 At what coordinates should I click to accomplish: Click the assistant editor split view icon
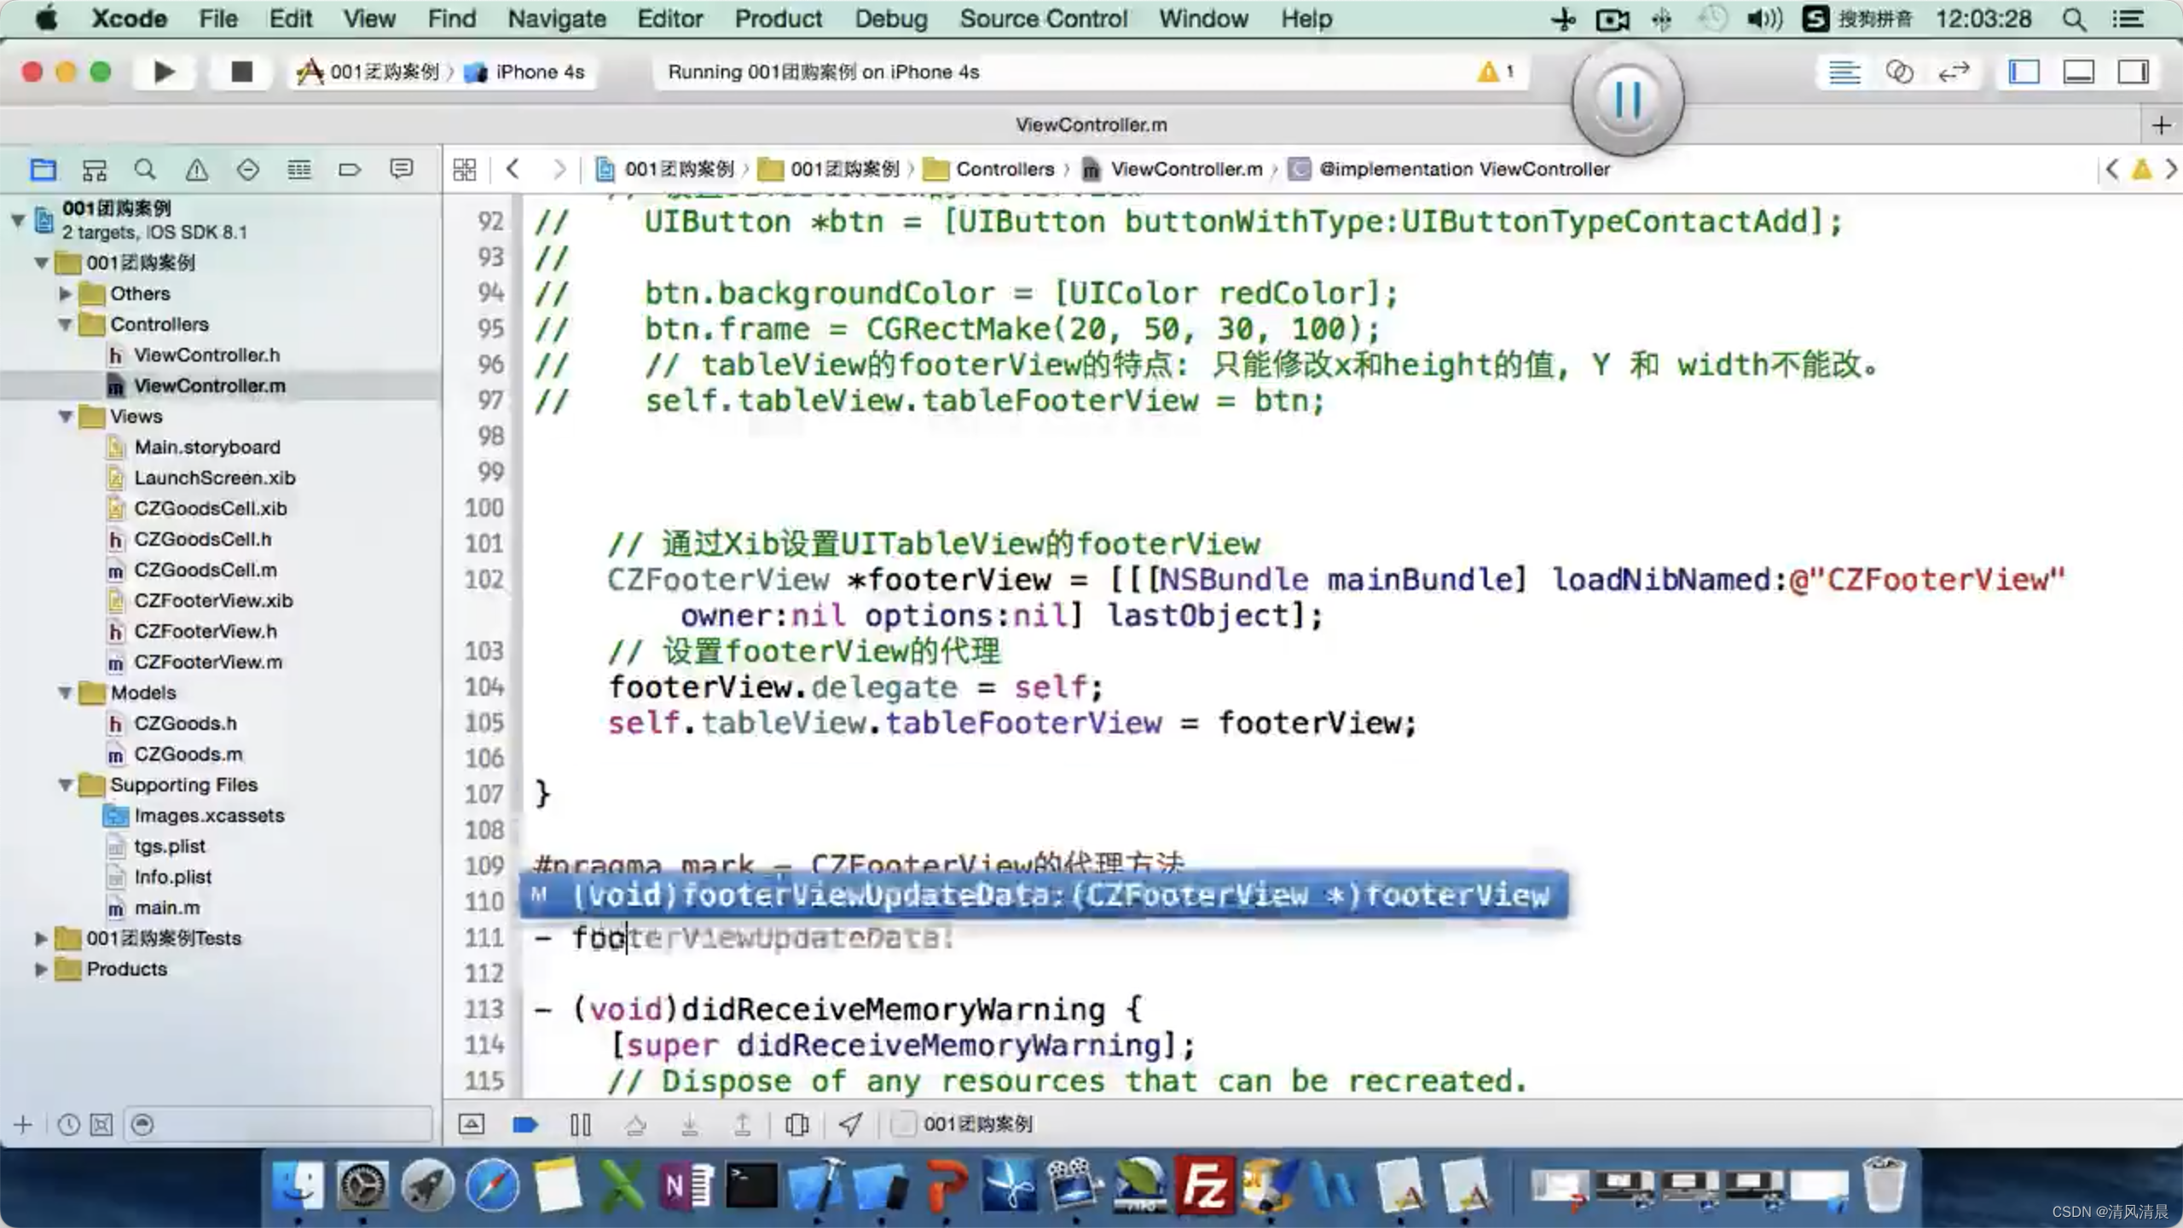click(1898, 71)
